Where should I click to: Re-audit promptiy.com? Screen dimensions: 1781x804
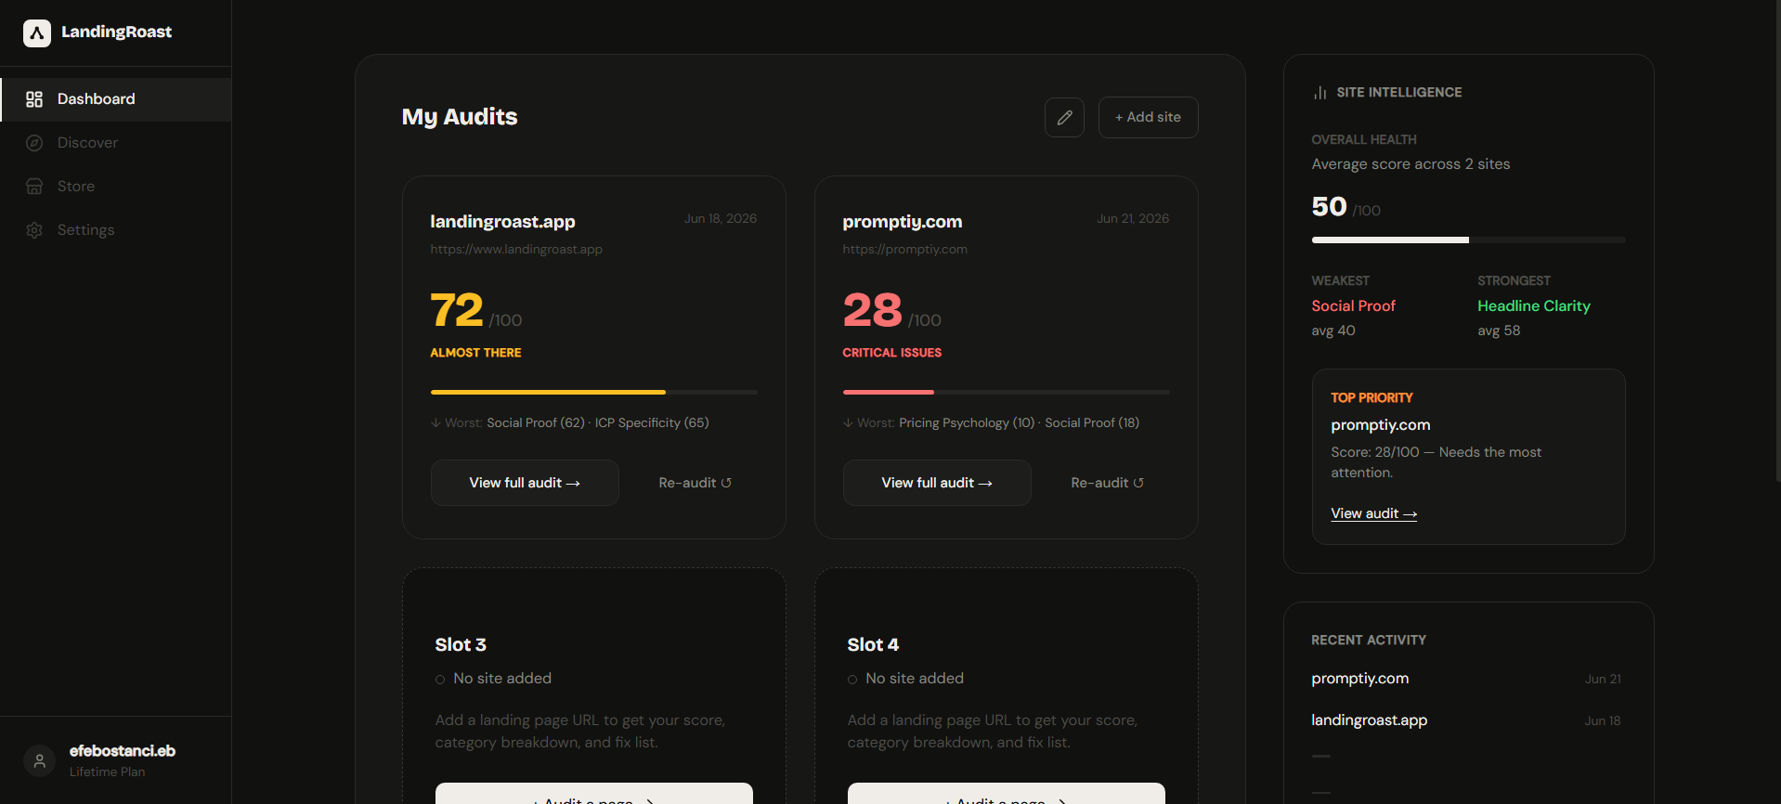pyautogui.click(x=1107, y=483)
